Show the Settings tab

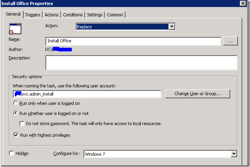[95, 15]
